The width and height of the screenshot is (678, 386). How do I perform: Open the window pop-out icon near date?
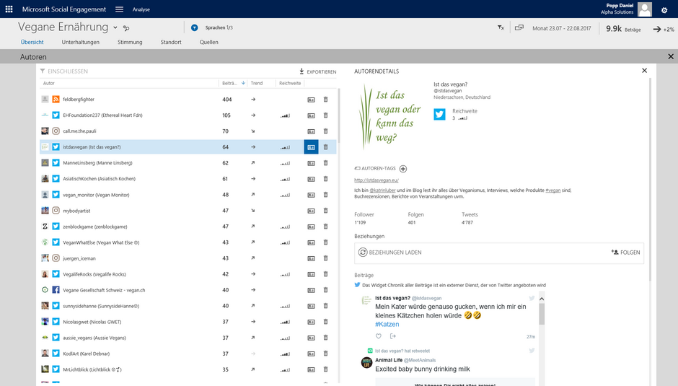click(519, 27)
